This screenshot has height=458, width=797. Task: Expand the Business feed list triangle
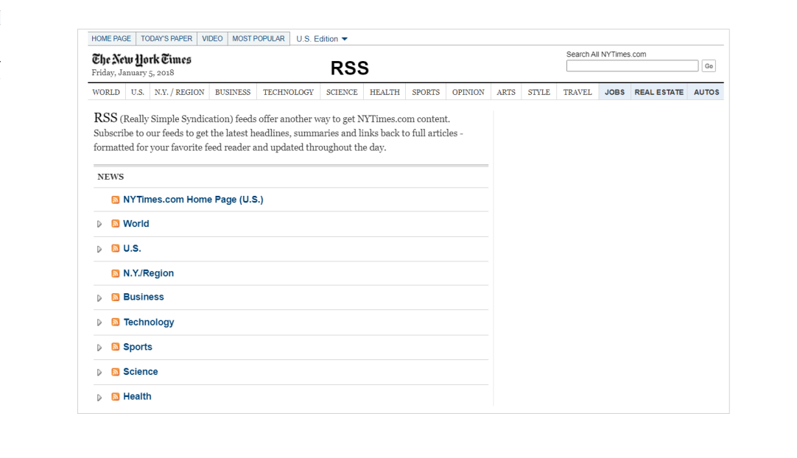pos(99,298)
